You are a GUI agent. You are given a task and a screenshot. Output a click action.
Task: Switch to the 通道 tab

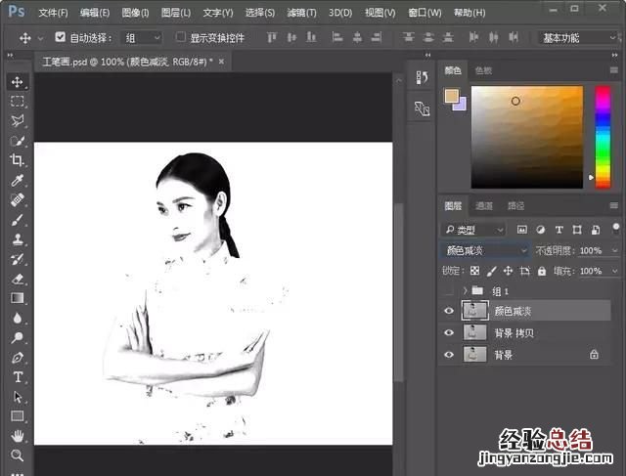[x=484, y=206]
